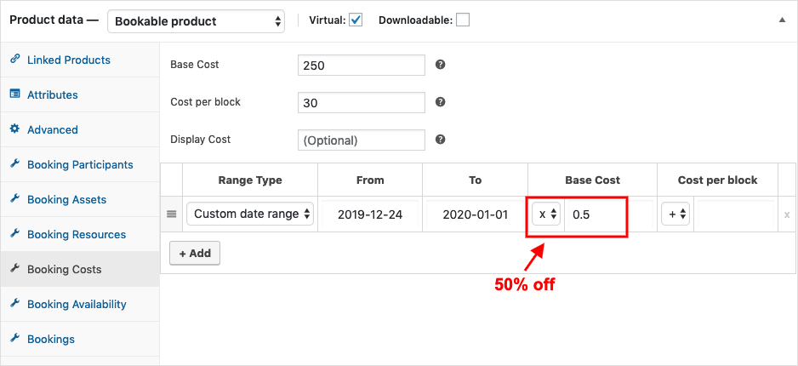Click the help icon beside Base Cost

point(441,65)
